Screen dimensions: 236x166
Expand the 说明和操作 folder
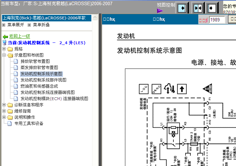point(4,117)
